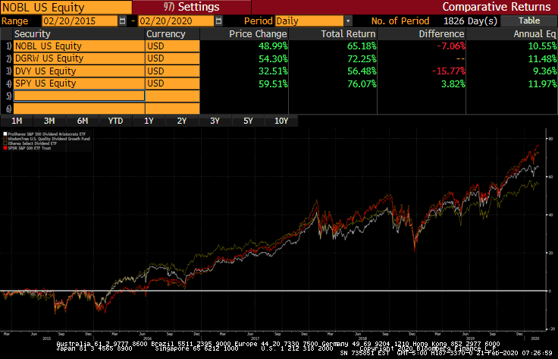Select the DGRW US Equity security field

pyautogui.click(x=79, y=58)
